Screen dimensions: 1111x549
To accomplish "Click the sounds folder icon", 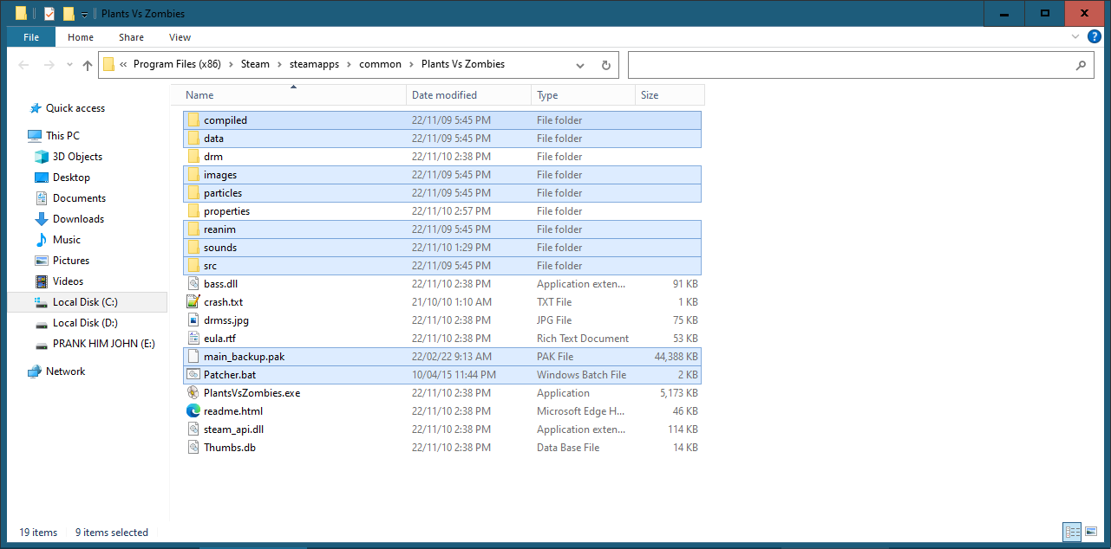I will click(194, 248).
